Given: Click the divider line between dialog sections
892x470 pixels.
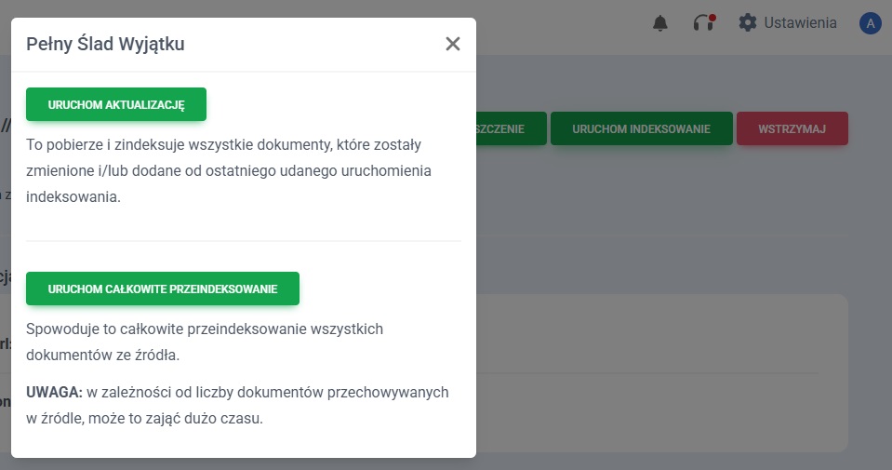Looking at the screenshot, I should pos(244,241).
